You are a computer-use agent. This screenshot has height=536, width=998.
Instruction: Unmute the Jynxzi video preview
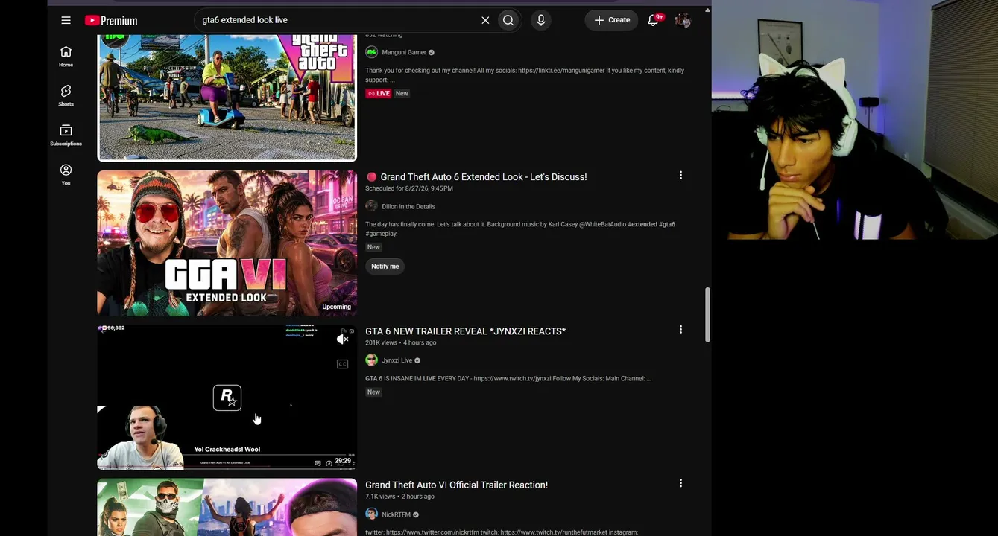click(x=342, y=339)
